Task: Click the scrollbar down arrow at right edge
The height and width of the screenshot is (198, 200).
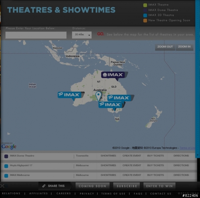Action: click(x=197, y=155)
